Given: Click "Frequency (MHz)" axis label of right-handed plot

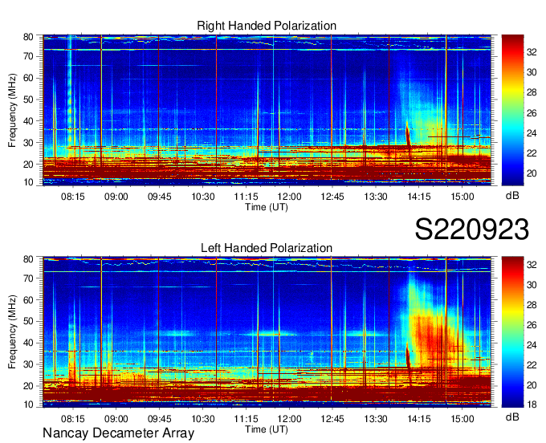Looking at the screenshot, I should click(x=13, y=110).
